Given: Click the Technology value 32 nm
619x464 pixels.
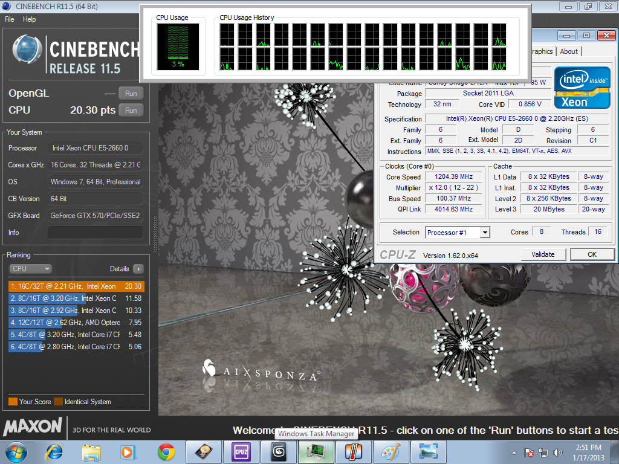Looking at the screenshot, I should 442,104.
